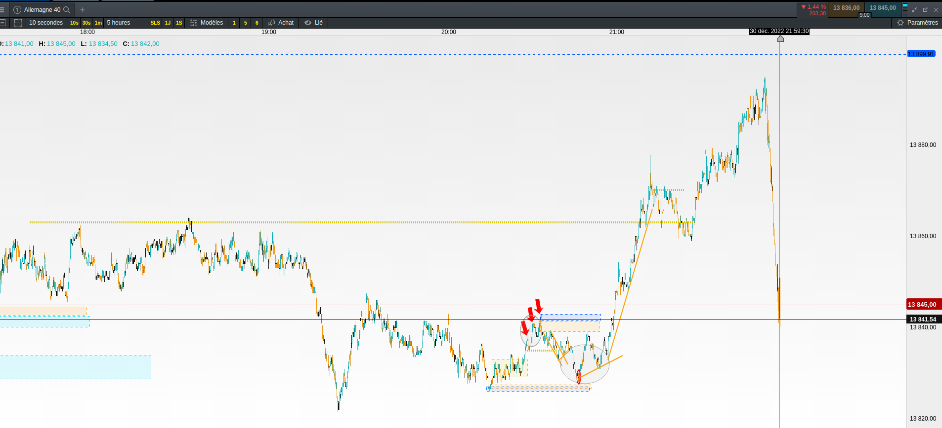Apply template number 1
This screenshot has height=428, width=942.
tap(234, 23)
